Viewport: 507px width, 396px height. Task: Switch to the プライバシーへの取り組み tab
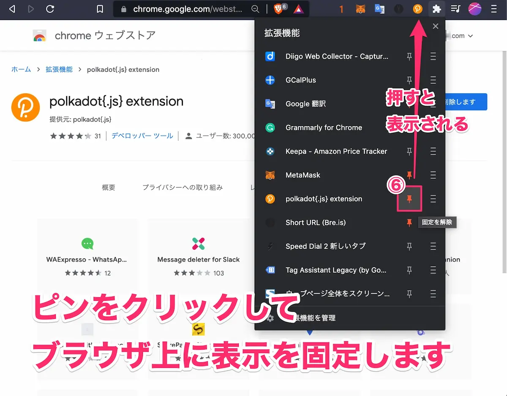pyautogui.click(x=183, y=187)
